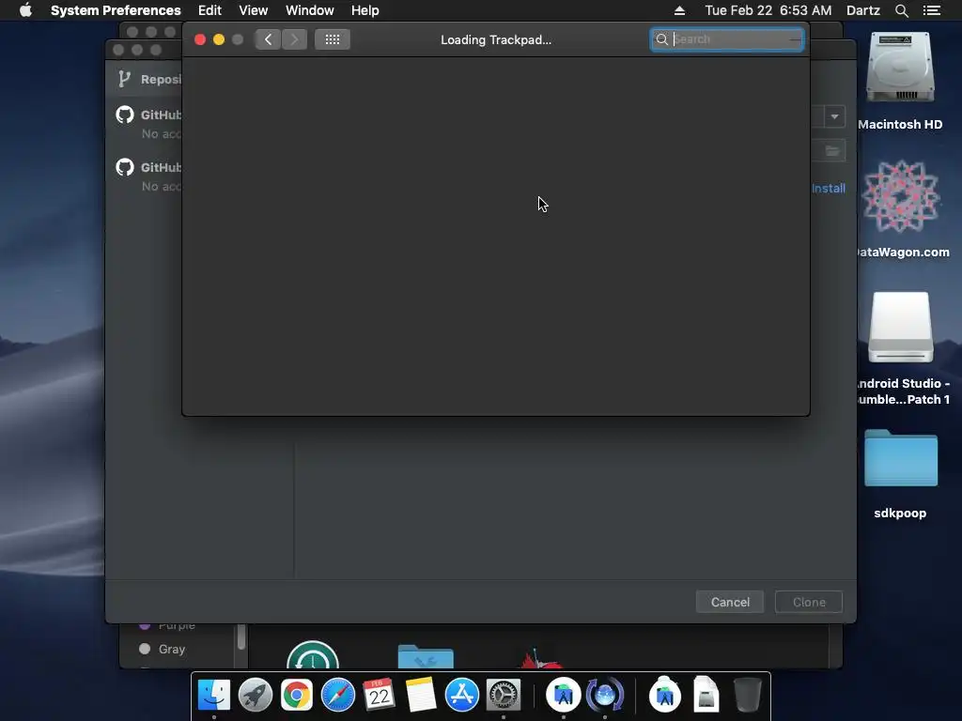Open the globe sync app in Dock
Image resolution: width=962 pixels, height=721 pixels.
[605, 696]
